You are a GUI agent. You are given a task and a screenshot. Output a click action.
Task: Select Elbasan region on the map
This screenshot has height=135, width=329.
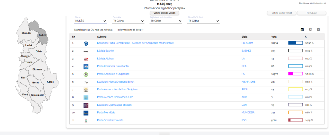click(37, 69)
